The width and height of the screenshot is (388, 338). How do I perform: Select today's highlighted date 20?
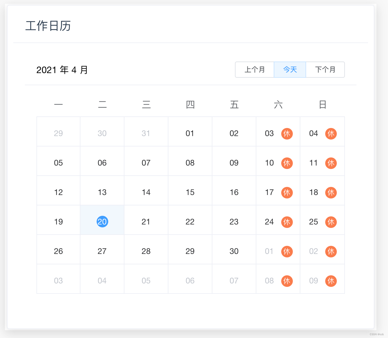pos(102,222)
